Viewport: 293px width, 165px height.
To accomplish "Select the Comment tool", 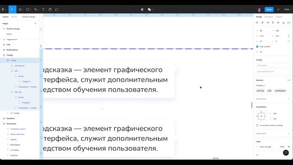I will [57, 10].
